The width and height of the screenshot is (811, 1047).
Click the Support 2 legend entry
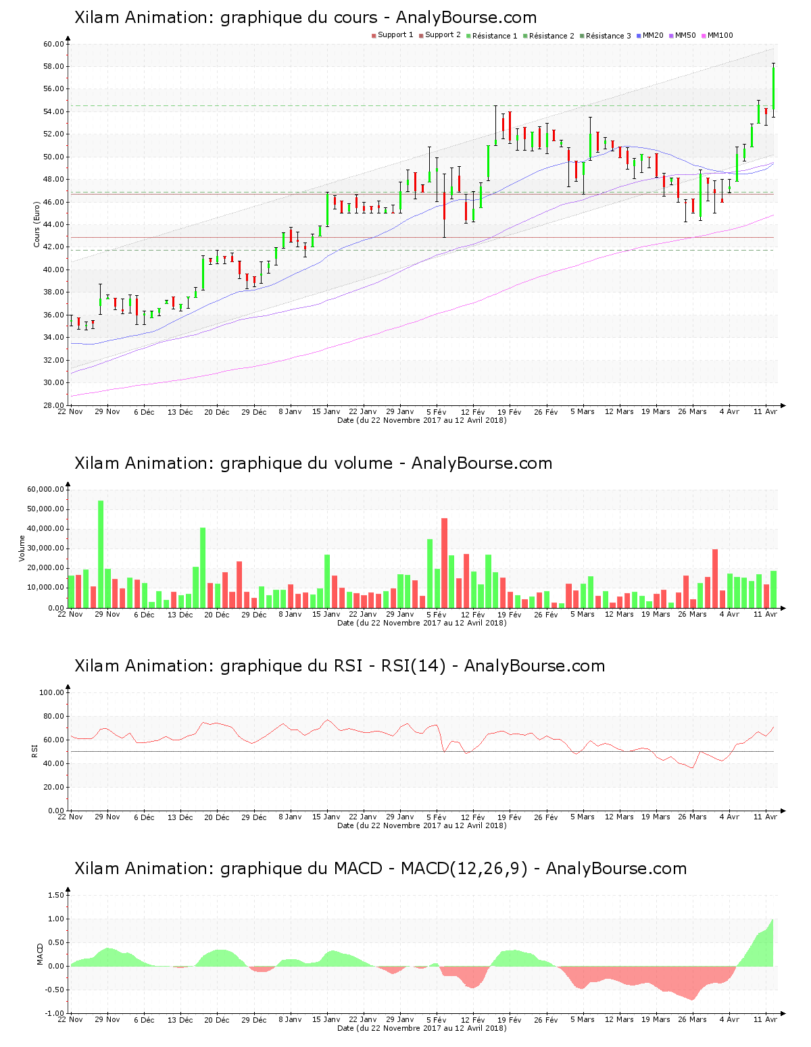click(439, 35)
